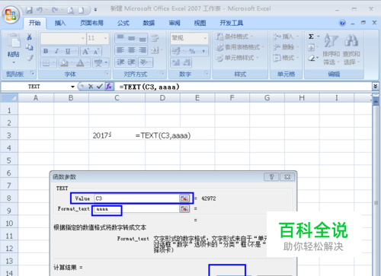The height and width of the screenshot is (276, 381).
Task: Save workbook via Quick Access save icon
Action: (x=29, y=10)
